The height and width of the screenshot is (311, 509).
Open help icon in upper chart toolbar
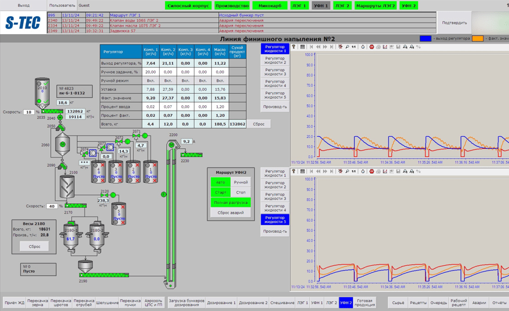point(294,47)
